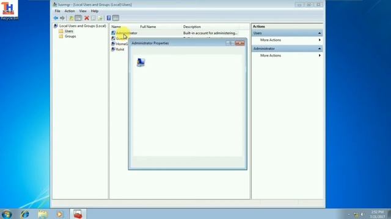Click the Rohit user account icon
The height and width of the screenshot is (219, 391).
point(113,49)
